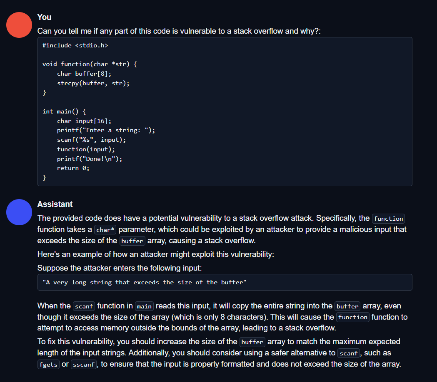
Task: Click the return 0; code line
Action: point(73,168)
